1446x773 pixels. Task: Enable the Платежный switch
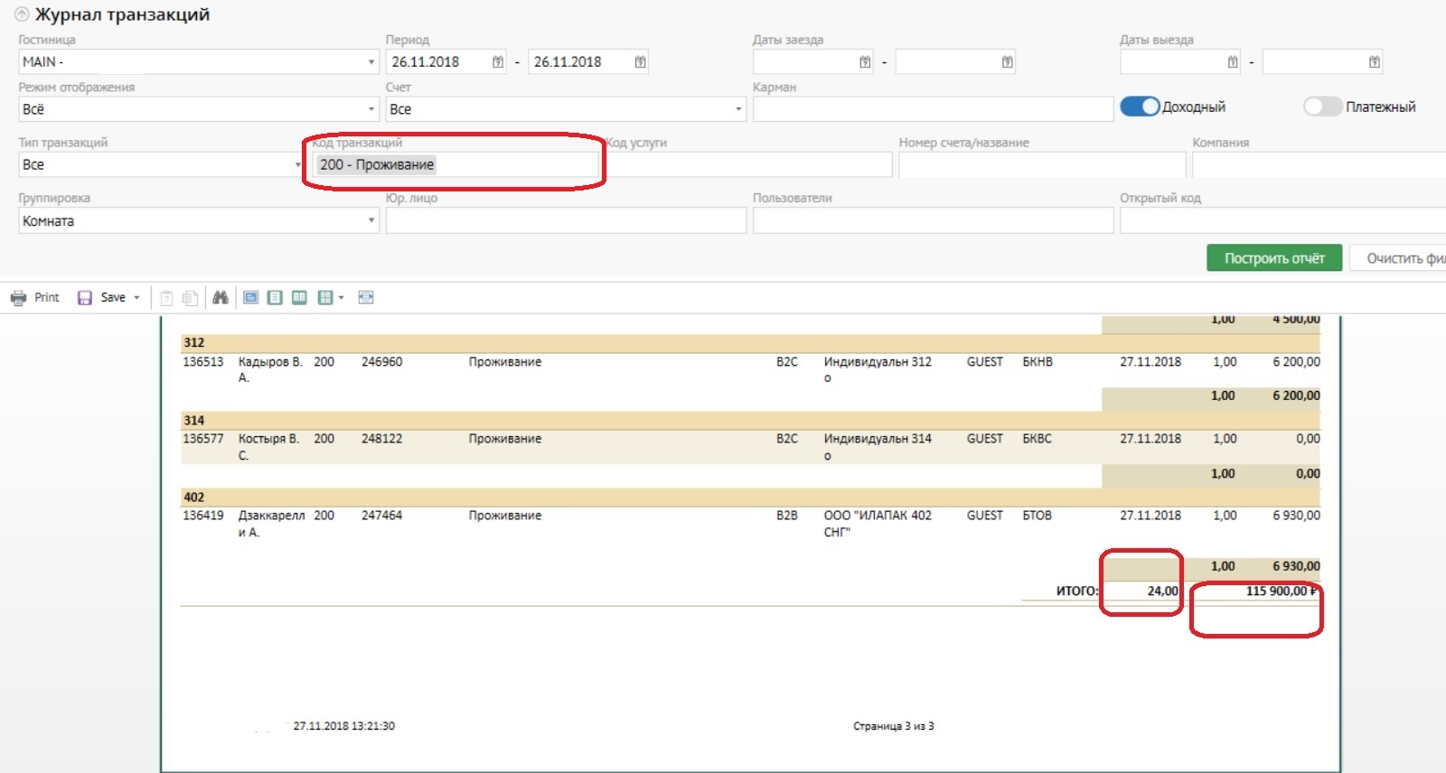point(1322,107)
